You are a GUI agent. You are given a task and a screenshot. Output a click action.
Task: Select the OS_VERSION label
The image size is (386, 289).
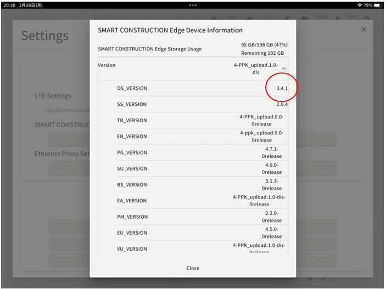coord(132,88)
